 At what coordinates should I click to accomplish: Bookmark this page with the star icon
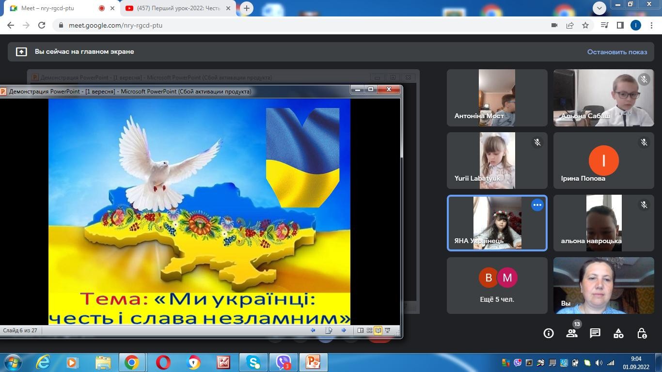click(x=585, y=25)
